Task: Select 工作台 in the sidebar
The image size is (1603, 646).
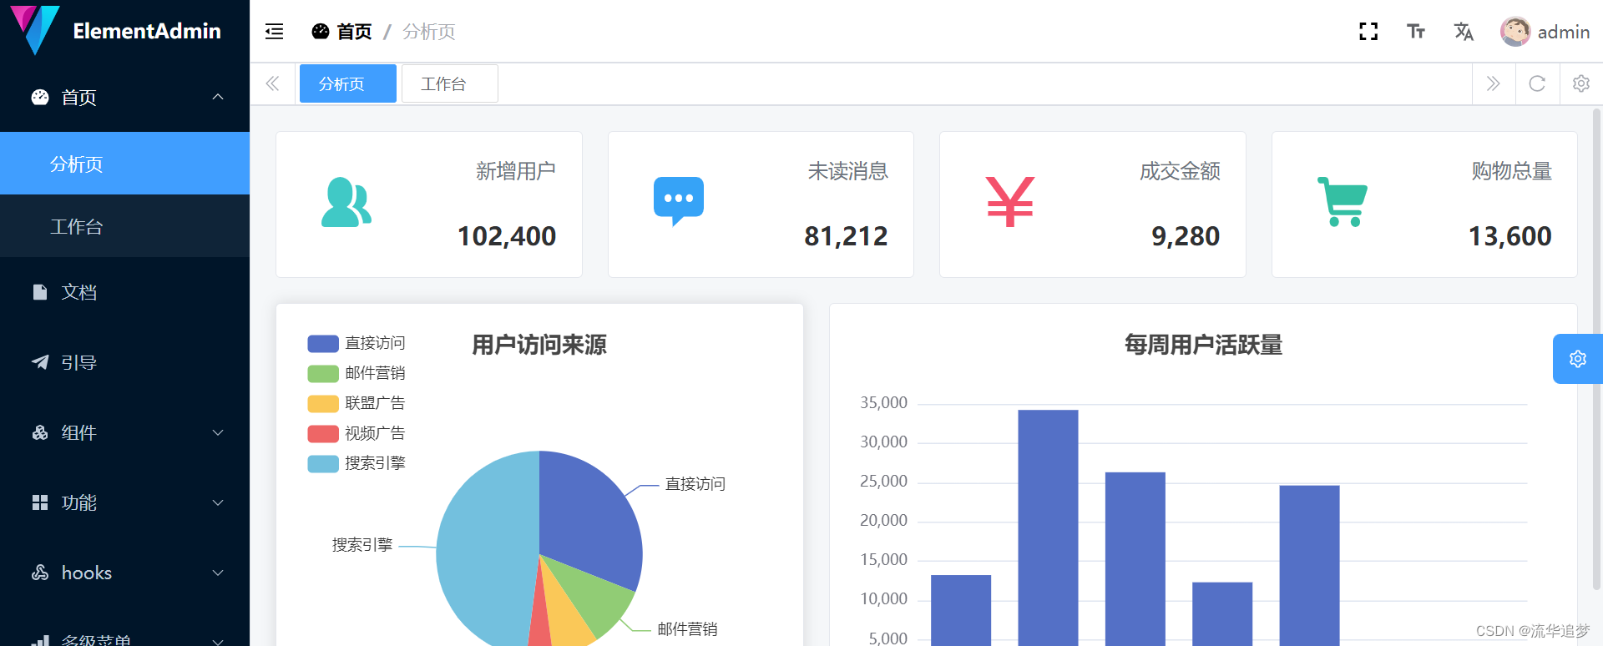Action: tap(125, 226)
